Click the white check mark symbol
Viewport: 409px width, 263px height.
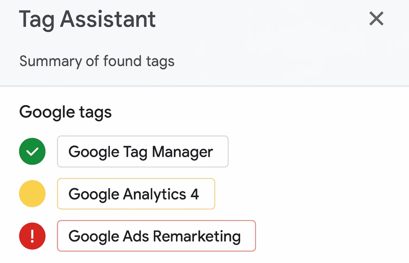[x=32, y=152]
